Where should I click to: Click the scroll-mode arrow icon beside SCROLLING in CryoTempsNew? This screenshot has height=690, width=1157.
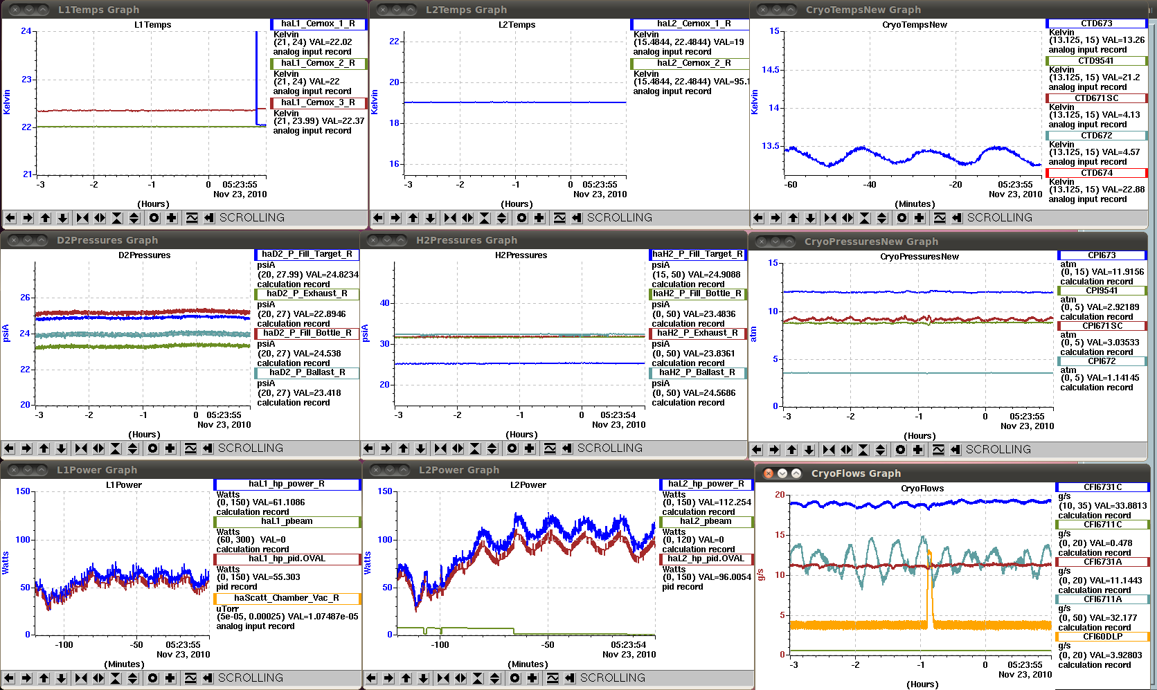tap(957, 218)
